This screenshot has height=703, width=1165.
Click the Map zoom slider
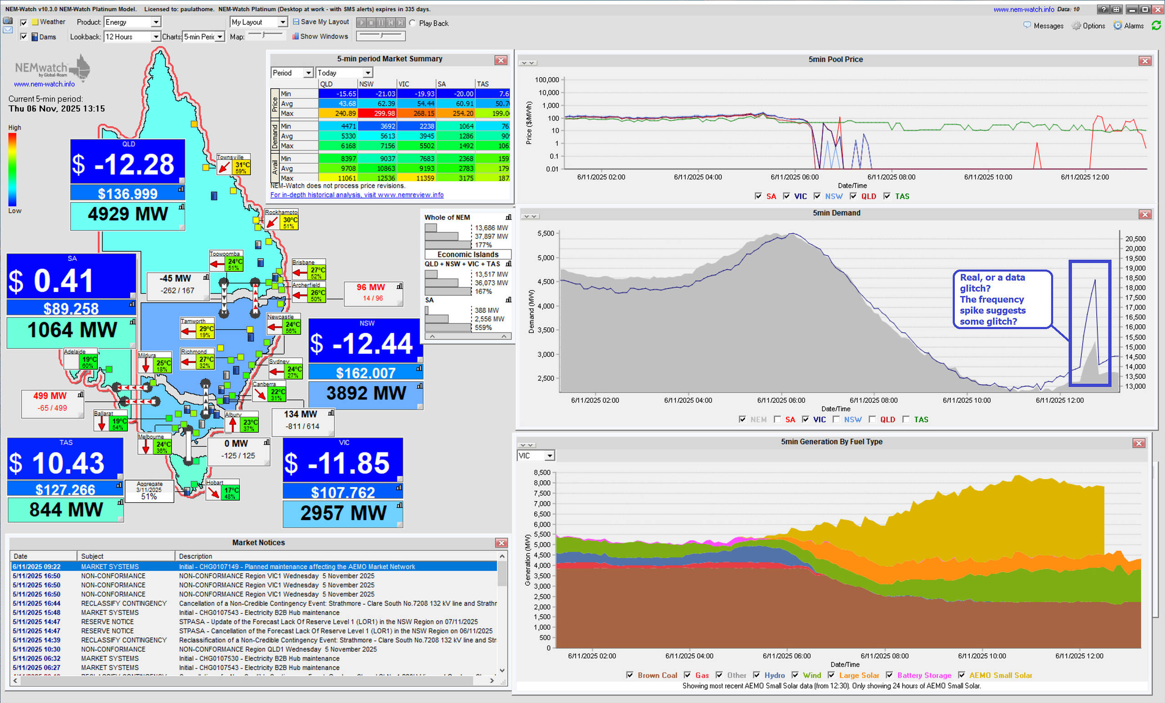coord(265,35)
